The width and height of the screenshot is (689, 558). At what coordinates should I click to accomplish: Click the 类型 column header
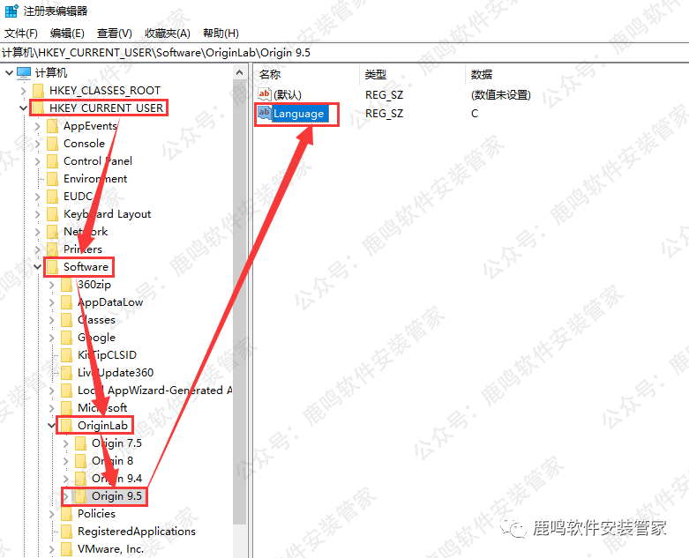tap(376, 75)
